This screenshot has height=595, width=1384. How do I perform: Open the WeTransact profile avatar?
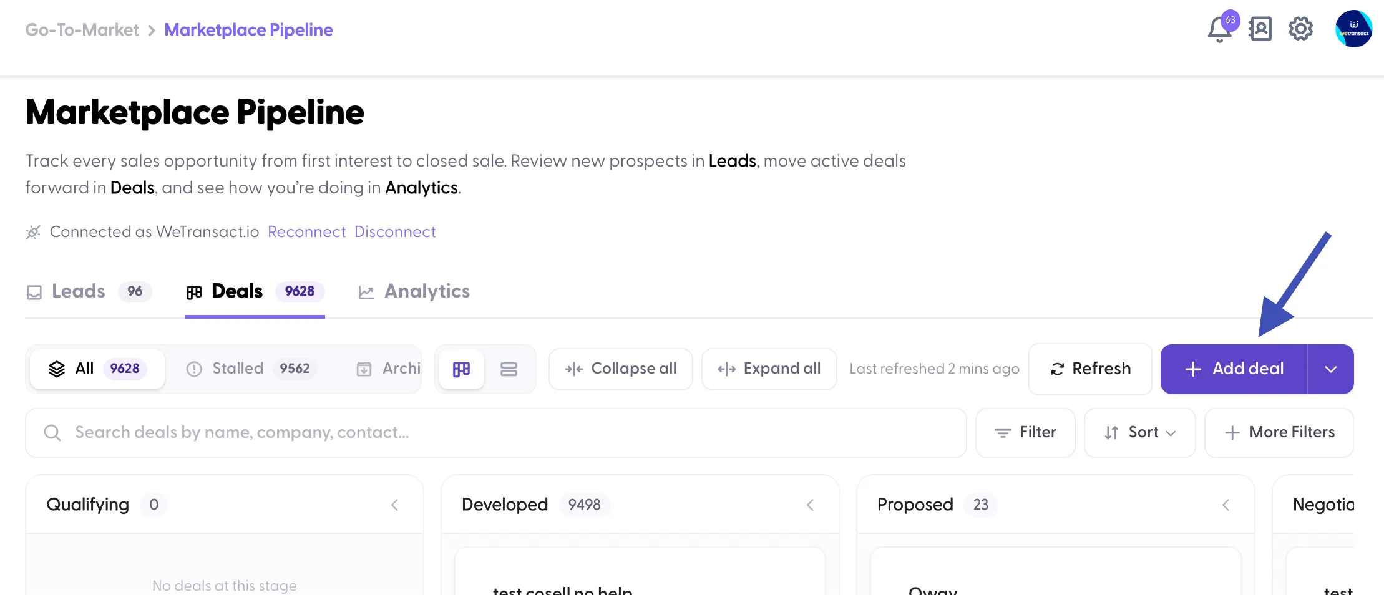tap(1353, 29)
